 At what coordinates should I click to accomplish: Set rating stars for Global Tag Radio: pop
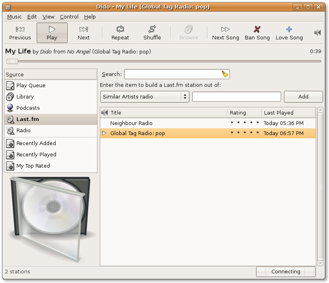point(245,133)
